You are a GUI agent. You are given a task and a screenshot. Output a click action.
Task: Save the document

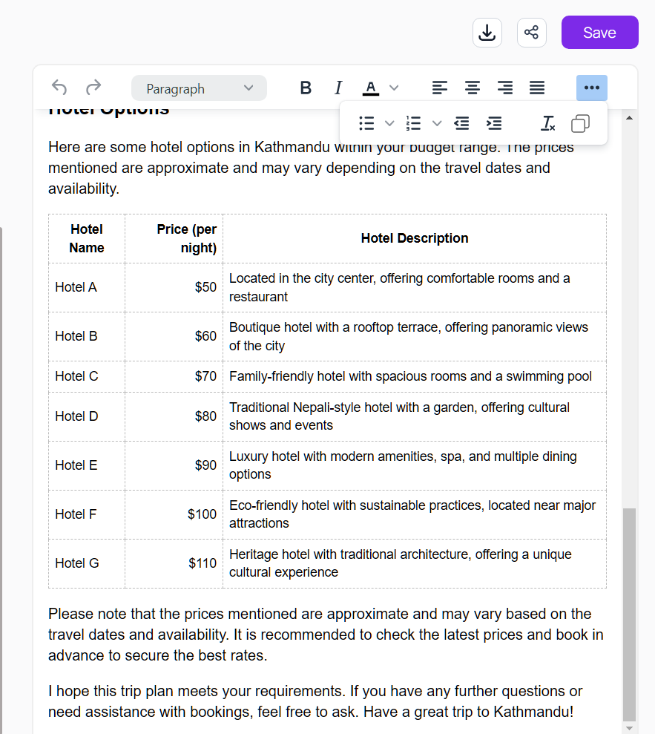point(599,33)
